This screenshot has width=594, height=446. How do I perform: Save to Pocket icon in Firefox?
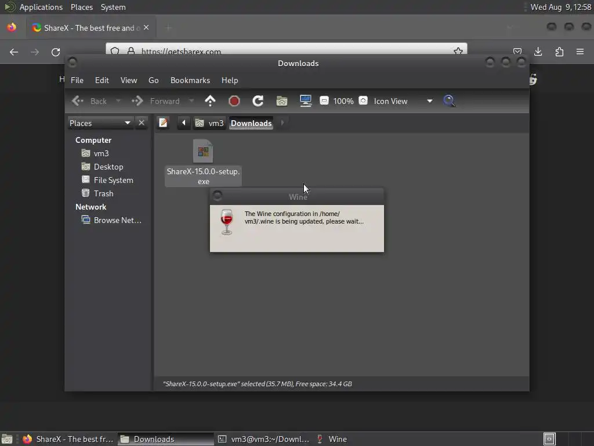(x=517, y=52)
